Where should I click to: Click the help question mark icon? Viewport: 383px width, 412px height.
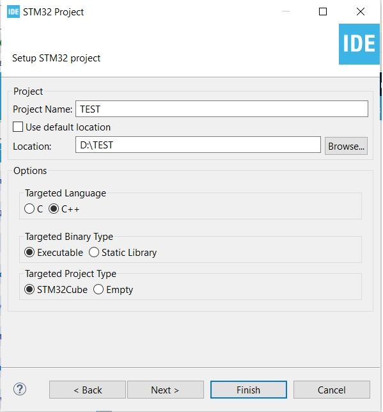coord(20,389)
